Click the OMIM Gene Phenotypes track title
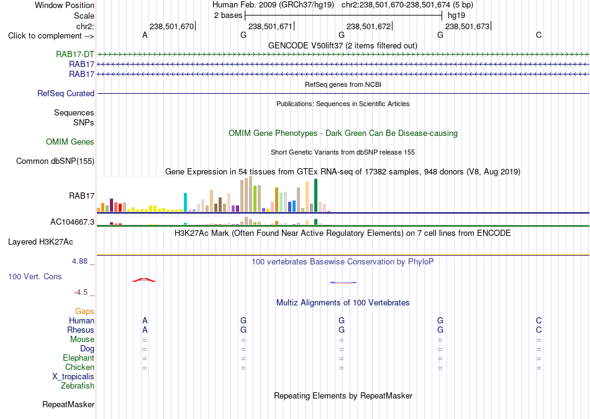Viewport: 590px width, 419px height. pyautogui.click(x=343, y=133)
